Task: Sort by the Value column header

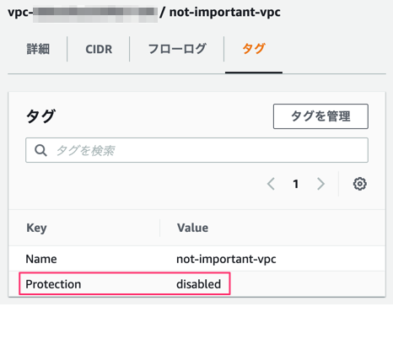Action: click(x=192, y=228)
